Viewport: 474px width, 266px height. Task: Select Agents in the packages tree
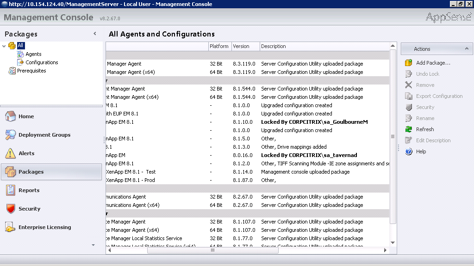(33, 54)
